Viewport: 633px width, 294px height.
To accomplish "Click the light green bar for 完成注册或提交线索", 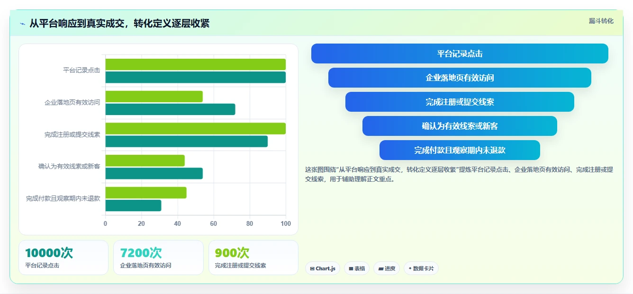I will [195, 128].
